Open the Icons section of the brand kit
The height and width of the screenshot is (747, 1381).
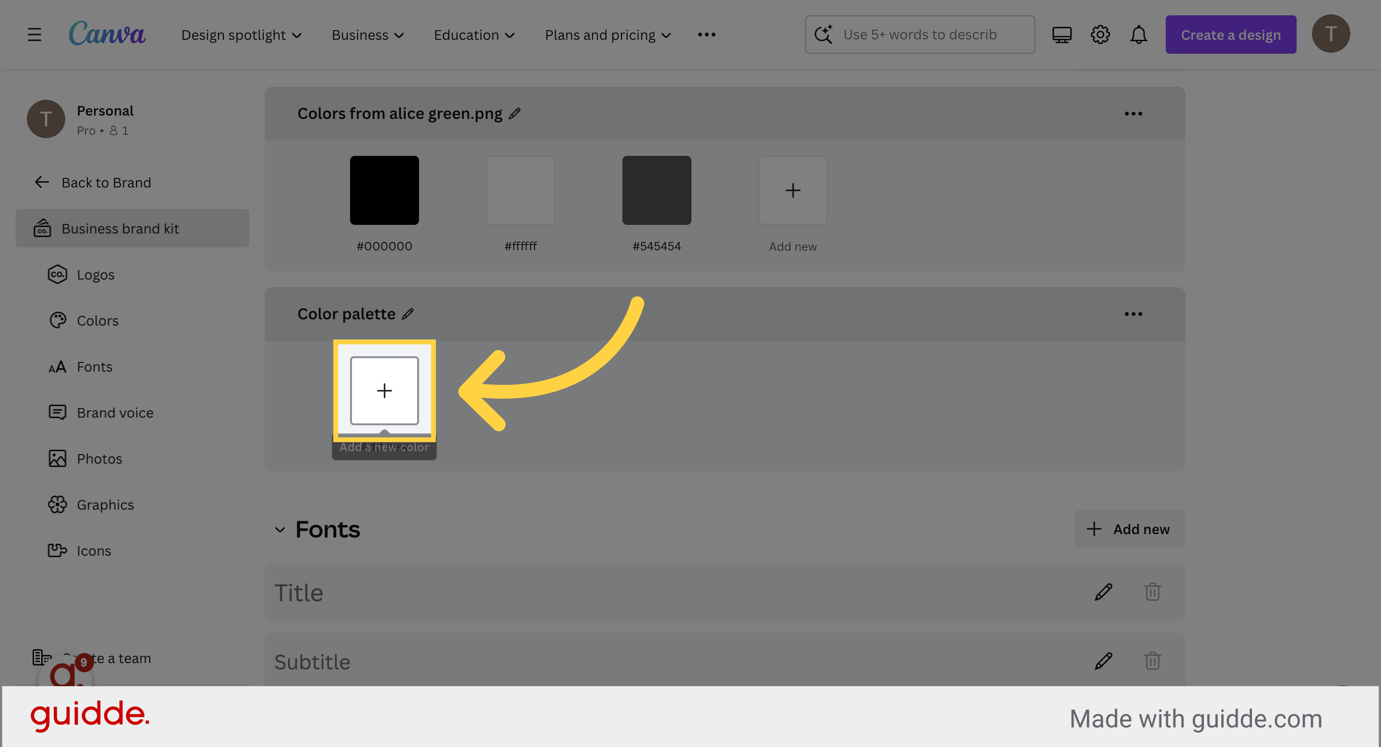pos(94,550)
